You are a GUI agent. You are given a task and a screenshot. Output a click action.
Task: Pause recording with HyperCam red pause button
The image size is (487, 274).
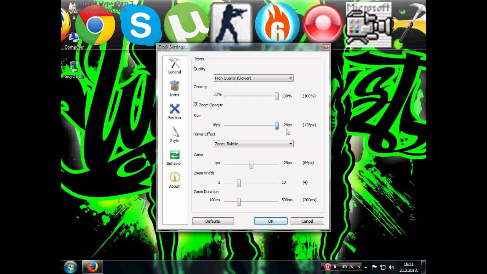click(327, 267)
